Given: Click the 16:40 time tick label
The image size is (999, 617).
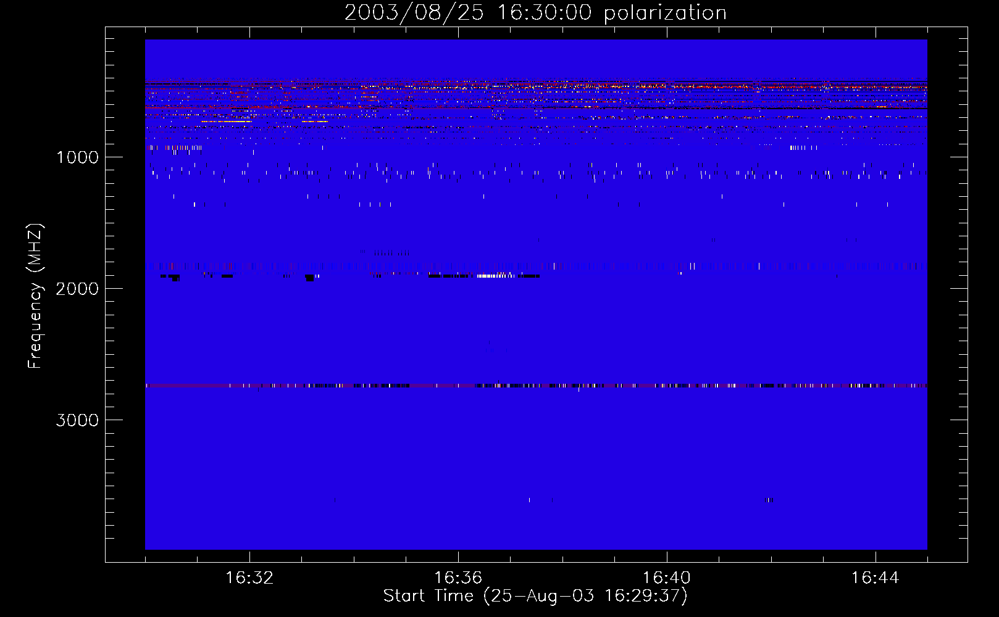Looking at the screenshot, I should [x=667, y=578].
